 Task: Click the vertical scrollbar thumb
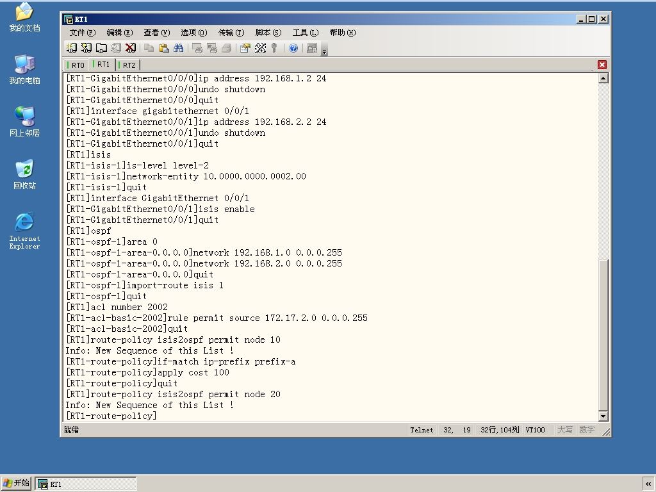[x=603, y=334]
